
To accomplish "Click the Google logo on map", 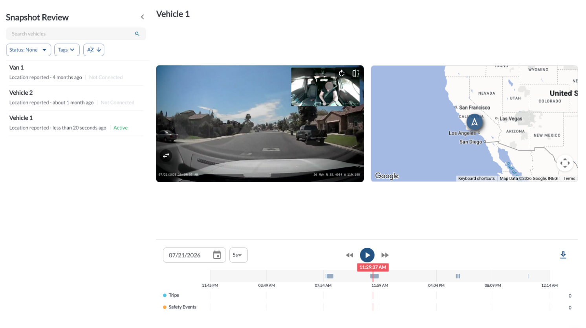I will click(387, 176).
